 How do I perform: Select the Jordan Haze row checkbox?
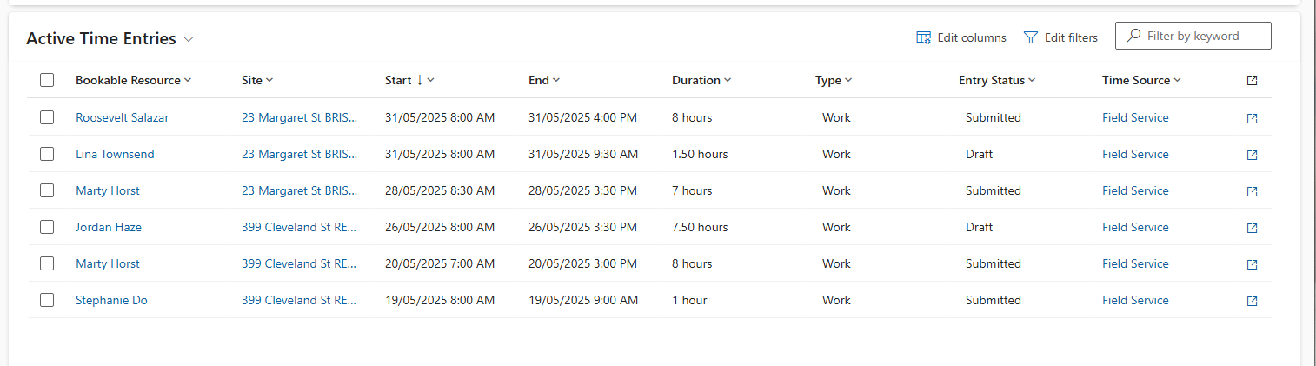point(47,227)
